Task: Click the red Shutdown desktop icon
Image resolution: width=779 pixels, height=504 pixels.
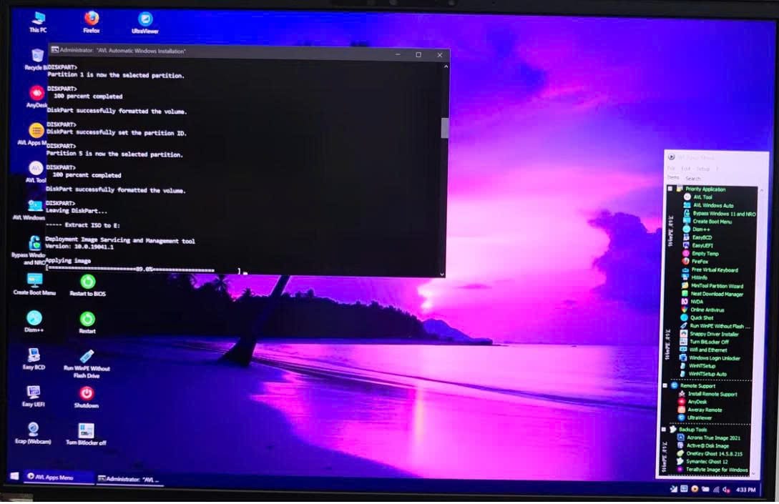Action: [x=87, y=397]
